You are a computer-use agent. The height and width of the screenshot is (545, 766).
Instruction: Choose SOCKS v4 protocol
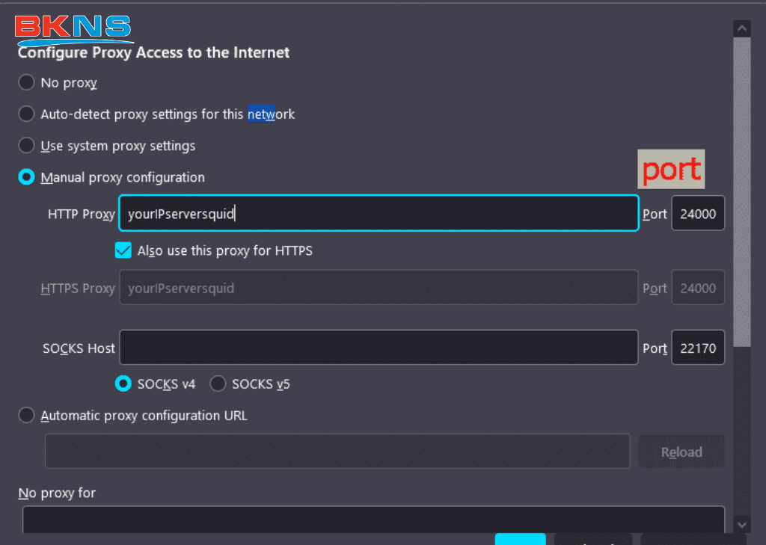click(x=123, y=384)
